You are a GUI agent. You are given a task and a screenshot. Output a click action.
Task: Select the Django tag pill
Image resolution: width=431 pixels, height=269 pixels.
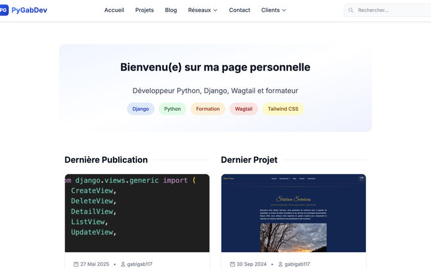point(141,109)
